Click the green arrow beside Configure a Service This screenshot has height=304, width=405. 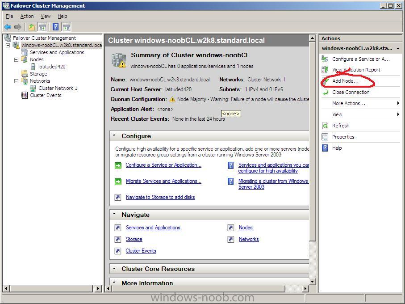point(118,165)
